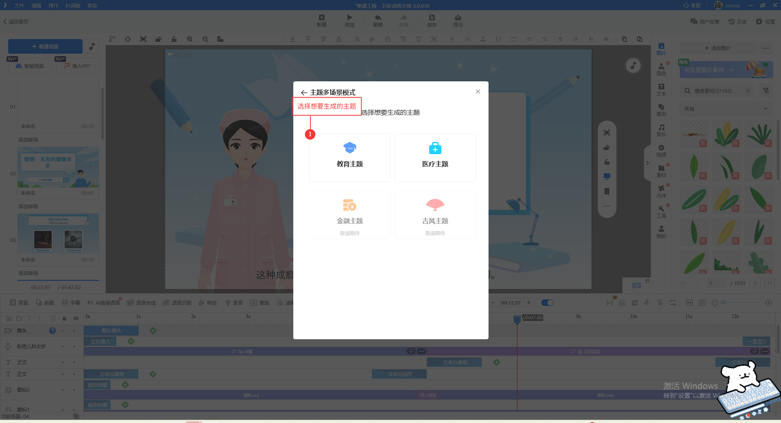Screen dimensions: 781x423
Task: Click the back arrow beside 主题多场景模式
Action: (x=303, y=93)
